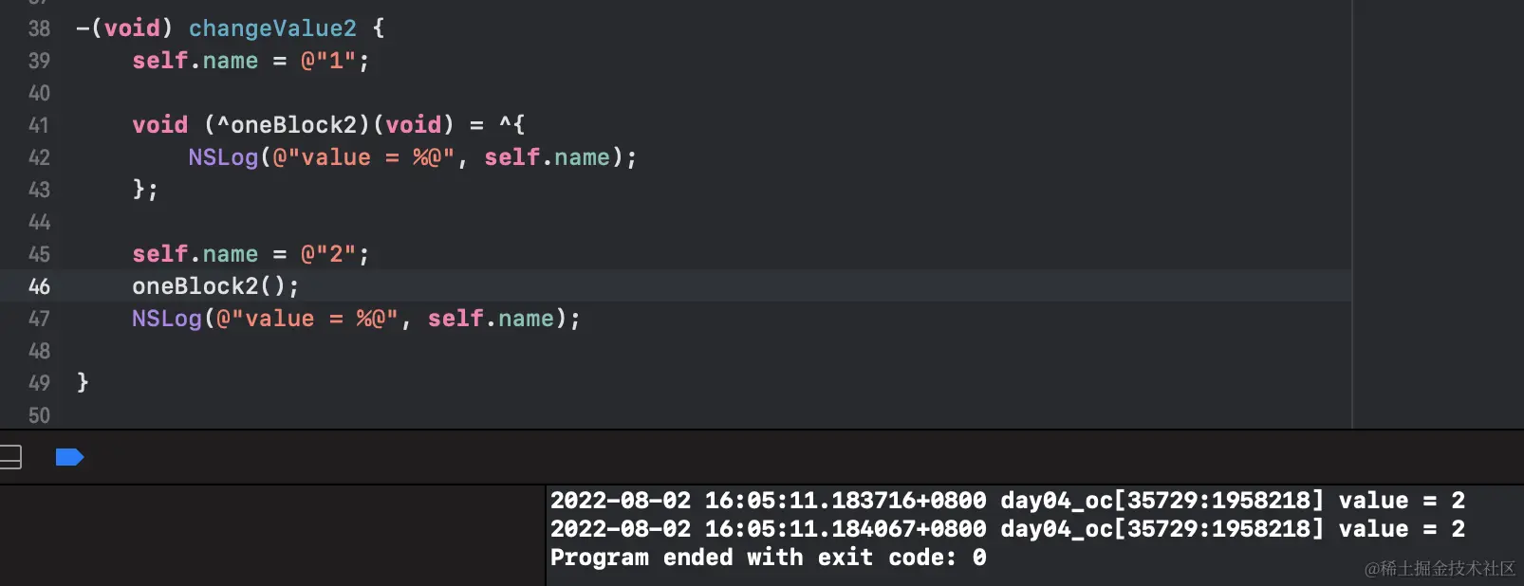The image size is (1524, 586).
Task: Click the block closing brace on line 43
Action: click(x=139, y=189)
